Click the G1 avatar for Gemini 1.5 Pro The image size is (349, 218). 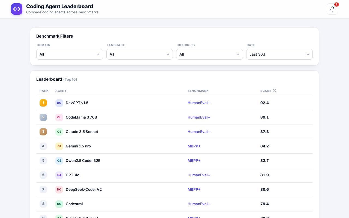59,146
